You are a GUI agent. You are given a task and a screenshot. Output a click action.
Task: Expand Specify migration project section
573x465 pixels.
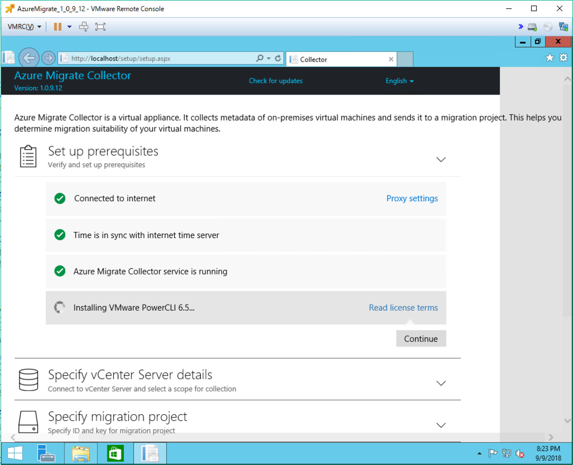point(441,425)
